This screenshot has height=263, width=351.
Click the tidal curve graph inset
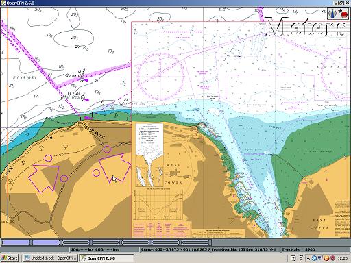tap(158, 204)
